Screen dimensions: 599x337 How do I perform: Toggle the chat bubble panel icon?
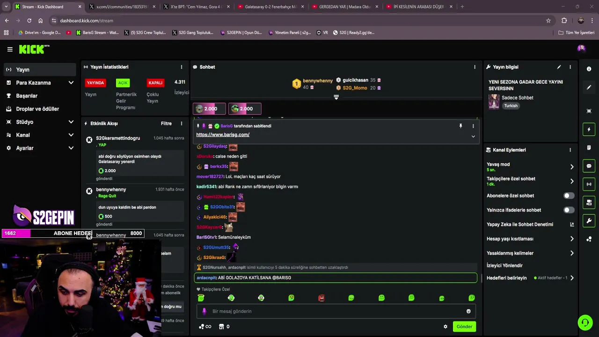click(x=589, y=166)
